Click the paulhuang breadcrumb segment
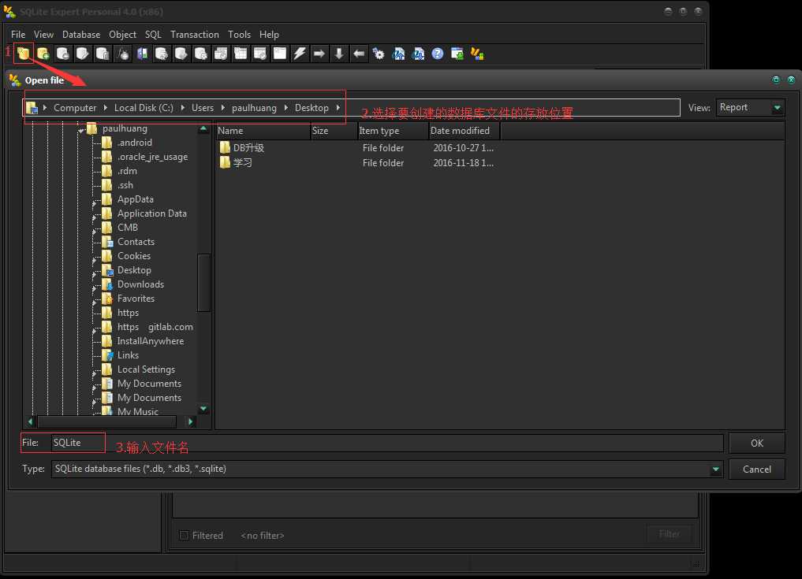This screenshot has width=802, height=579. pyautogui.click(x=254, y=108)
